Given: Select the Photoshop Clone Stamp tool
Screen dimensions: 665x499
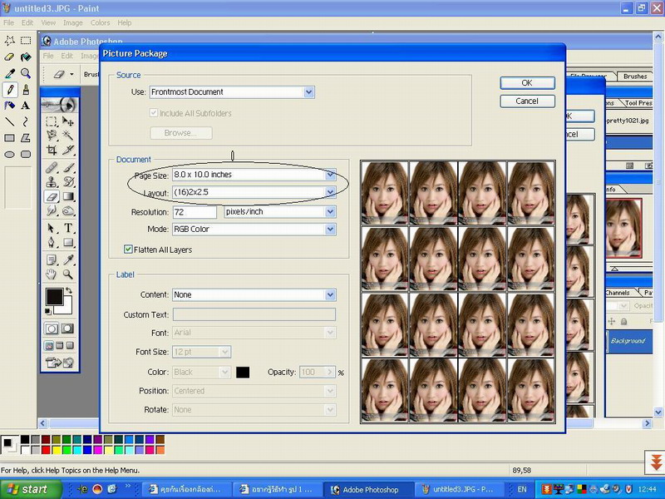Looking at the screenshot, I should coord(52,181).
